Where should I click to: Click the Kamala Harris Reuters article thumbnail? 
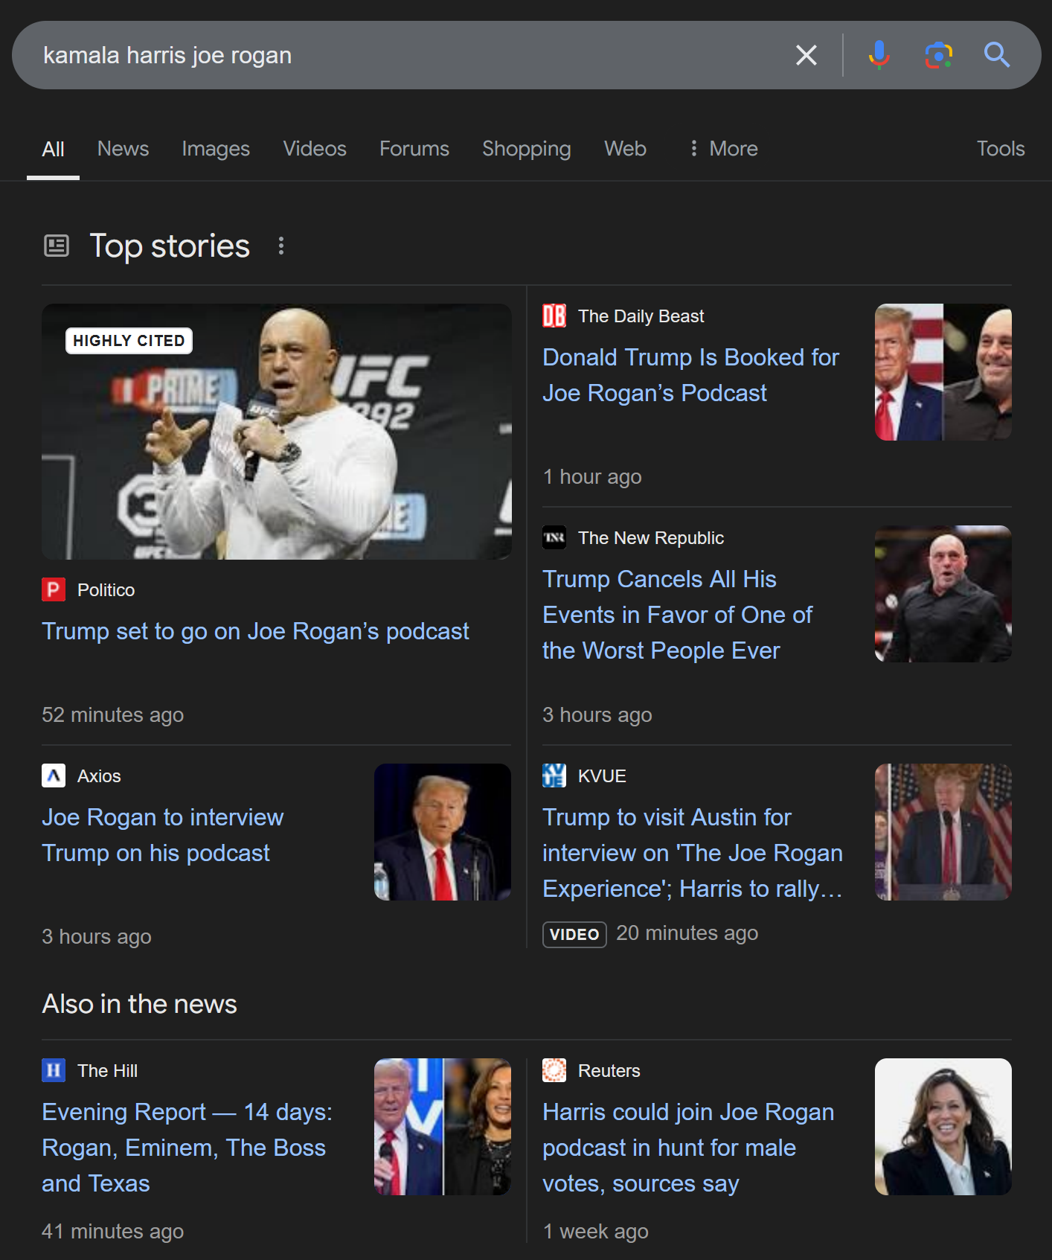point(943,1127)
